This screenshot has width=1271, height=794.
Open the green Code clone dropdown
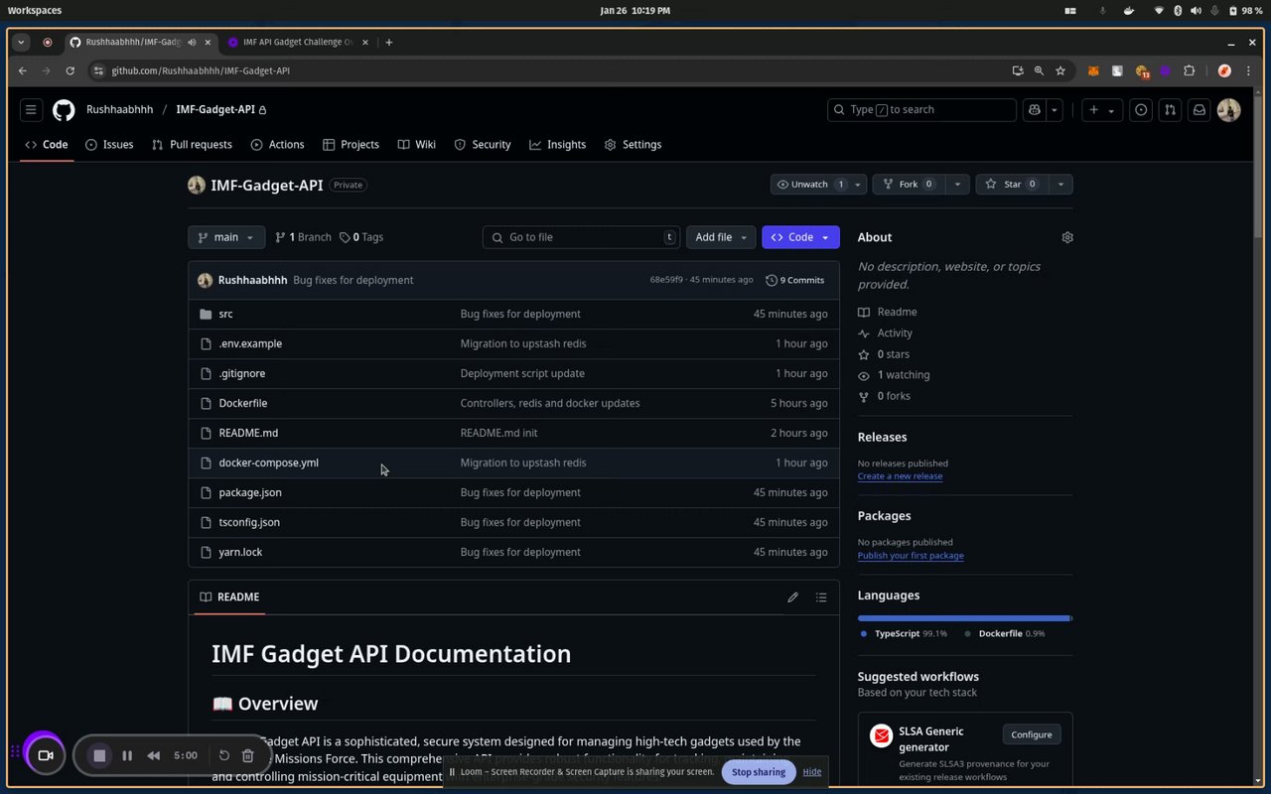(800, 237)
